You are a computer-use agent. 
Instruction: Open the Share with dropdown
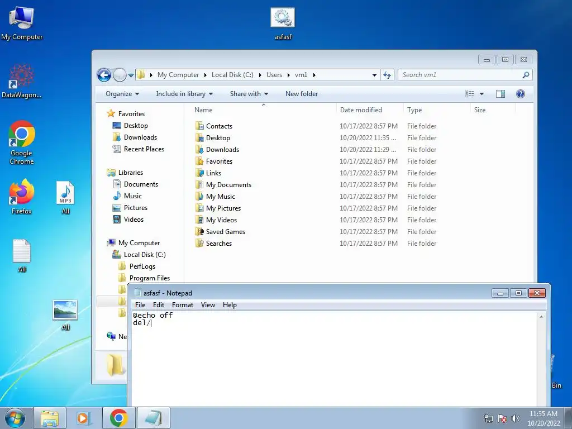(x=249, y=94)
